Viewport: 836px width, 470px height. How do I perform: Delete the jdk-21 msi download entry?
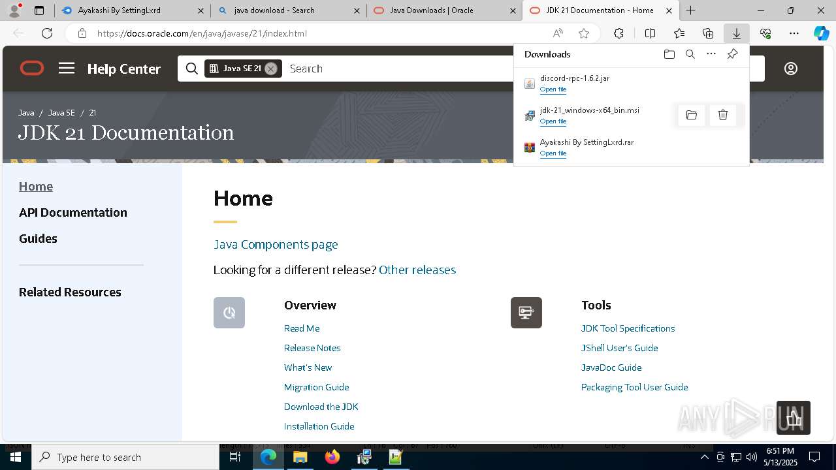tap(723, 116)
